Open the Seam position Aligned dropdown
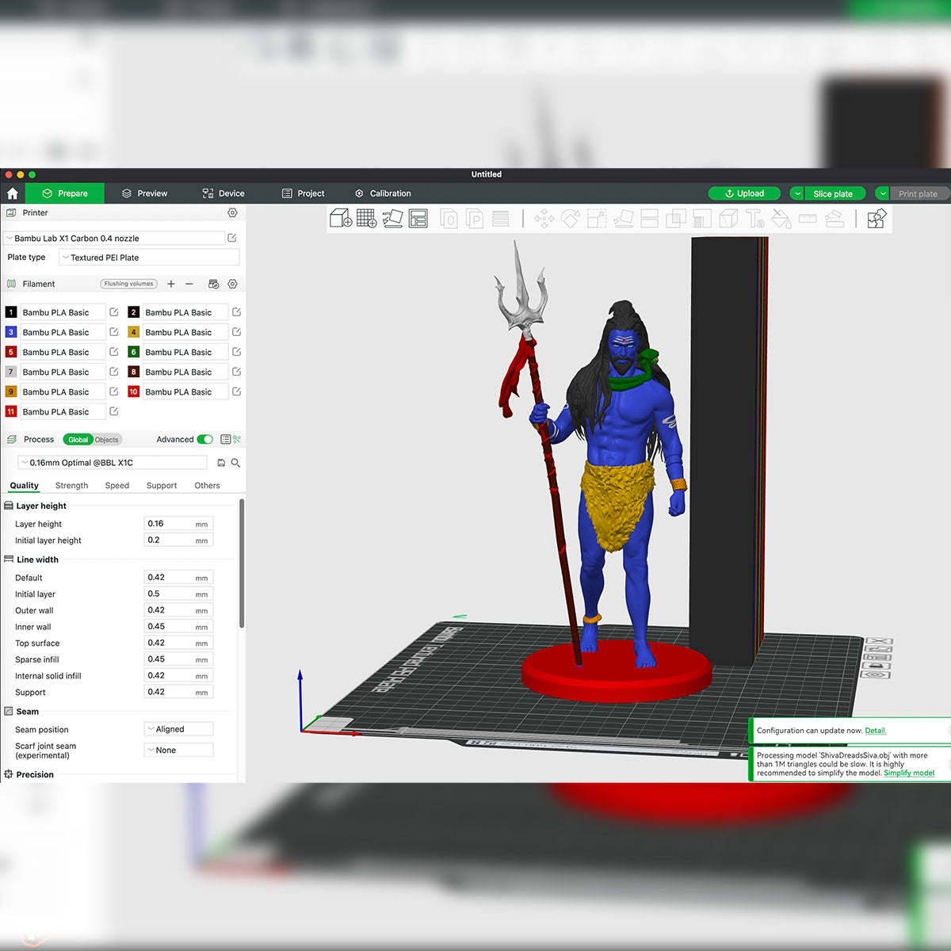The image size is (951, 951). pos(179,729)
